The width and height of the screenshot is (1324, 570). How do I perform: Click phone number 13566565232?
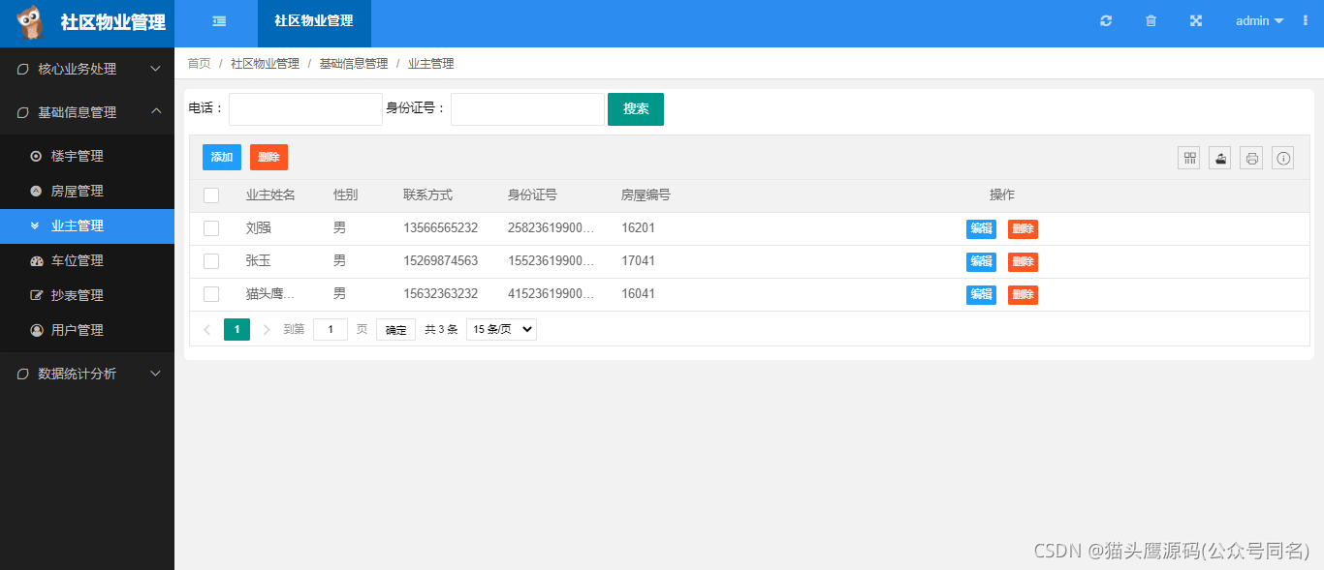point(441,228)
